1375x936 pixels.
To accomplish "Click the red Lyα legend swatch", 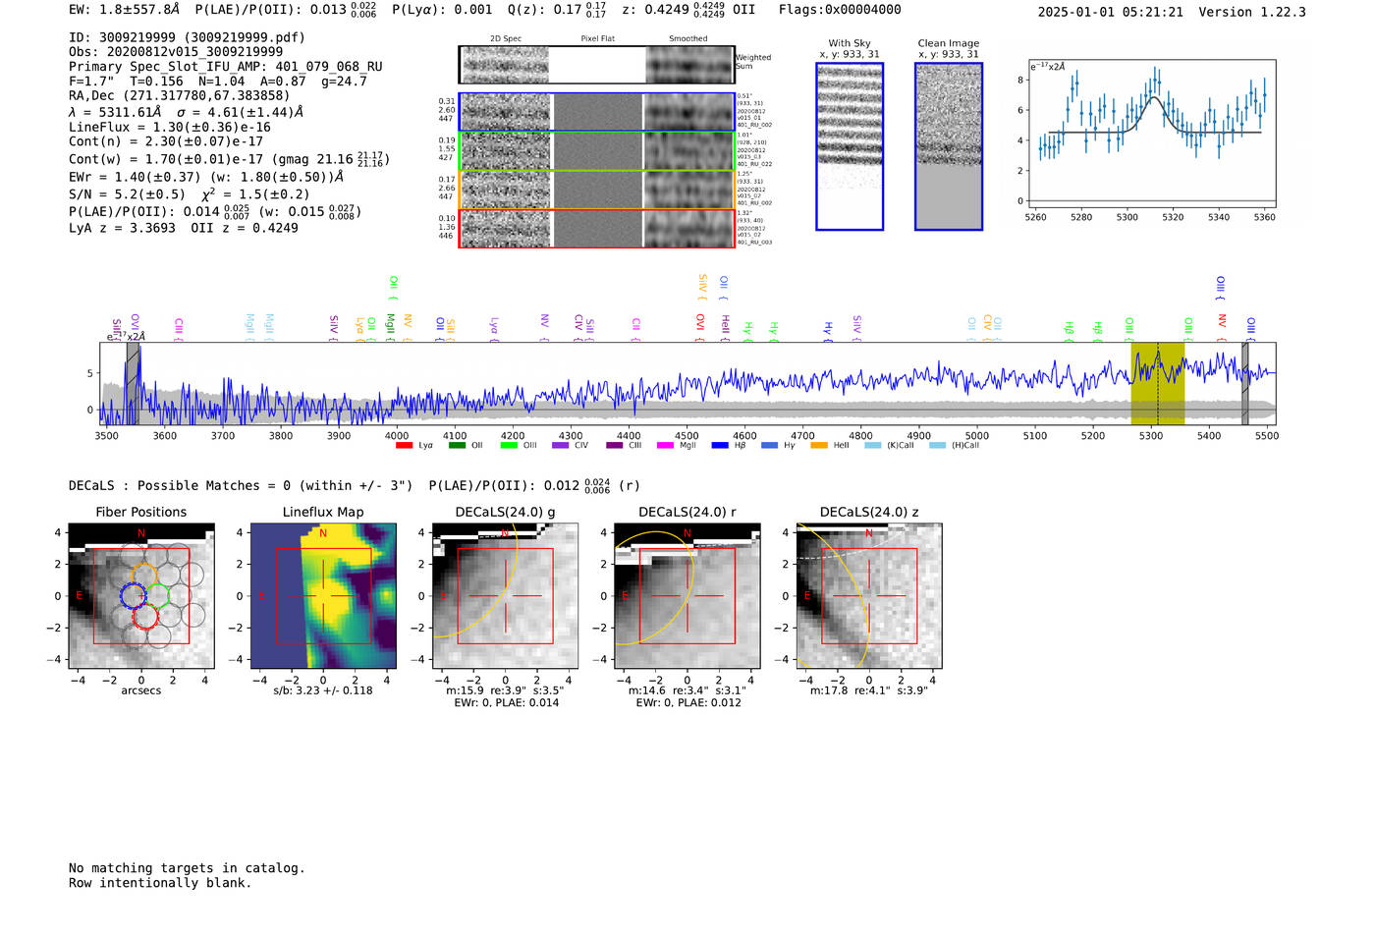I will pos(404,446).
